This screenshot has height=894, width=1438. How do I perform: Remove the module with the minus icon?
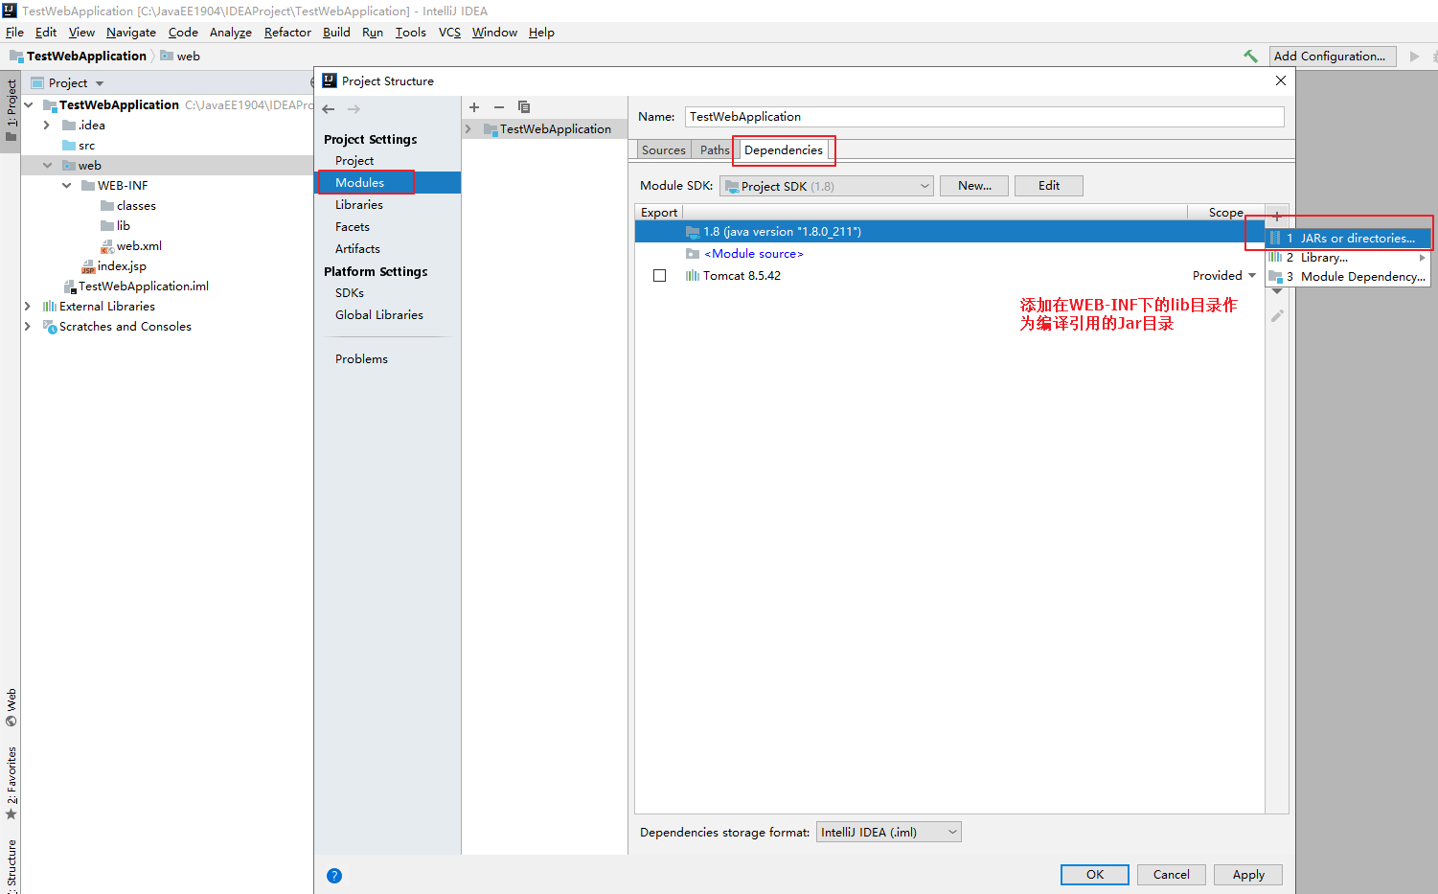(x=499, y=107)
